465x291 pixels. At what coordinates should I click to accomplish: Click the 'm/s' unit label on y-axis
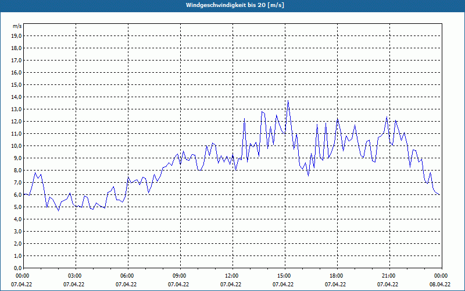tap(17, 26)
